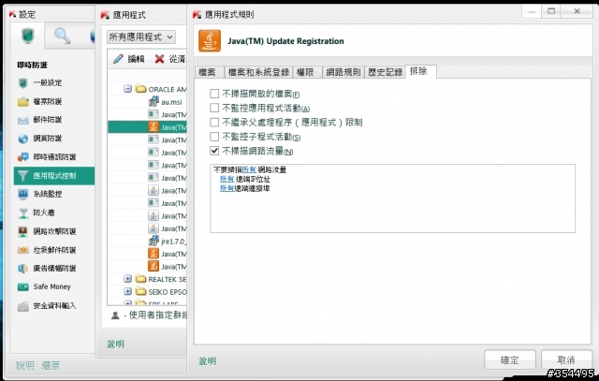
Task: Select 網路攻擊防護 icon in sidebar
Action: coord(22,231)
